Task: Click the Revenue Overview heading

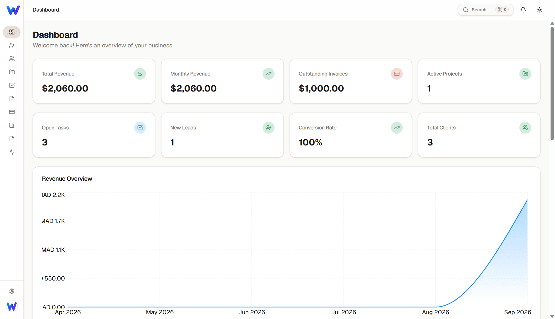Action: pos(67,179)
